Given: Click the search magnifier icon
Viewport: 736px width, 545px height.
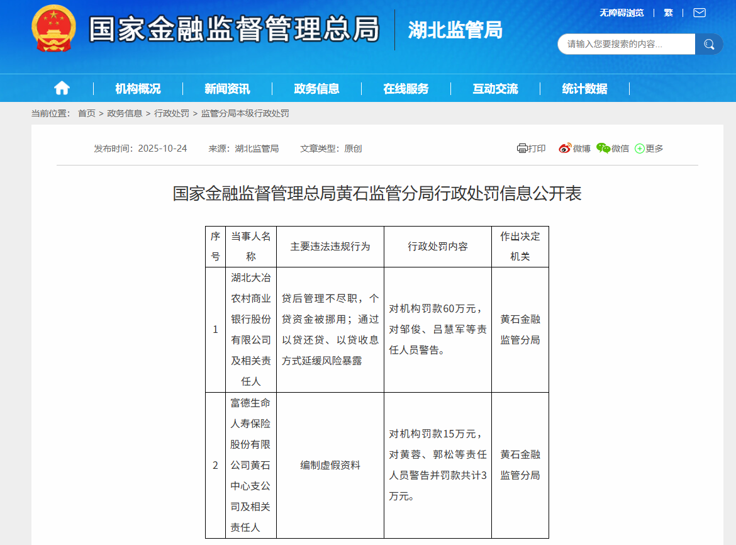Looking at the screenshot, I should tap(709, 44).
